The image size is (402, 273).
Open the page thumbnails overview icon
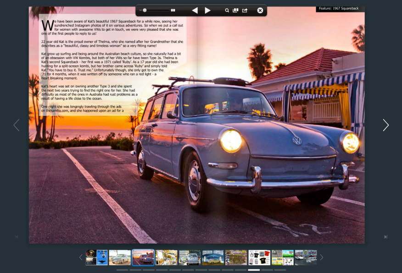pos(235,10)
